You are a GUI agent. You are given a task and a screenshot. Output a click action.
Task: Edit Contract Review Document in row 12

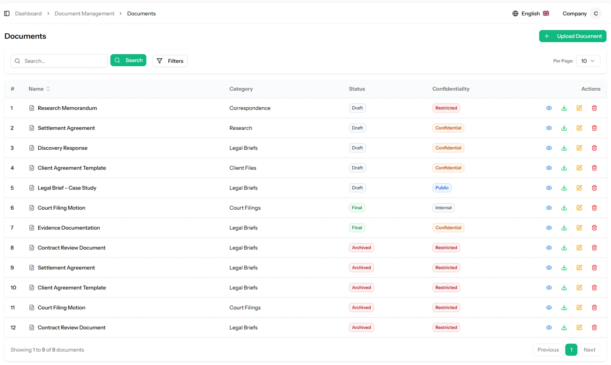pyautogui.click(x=579, y=327)
